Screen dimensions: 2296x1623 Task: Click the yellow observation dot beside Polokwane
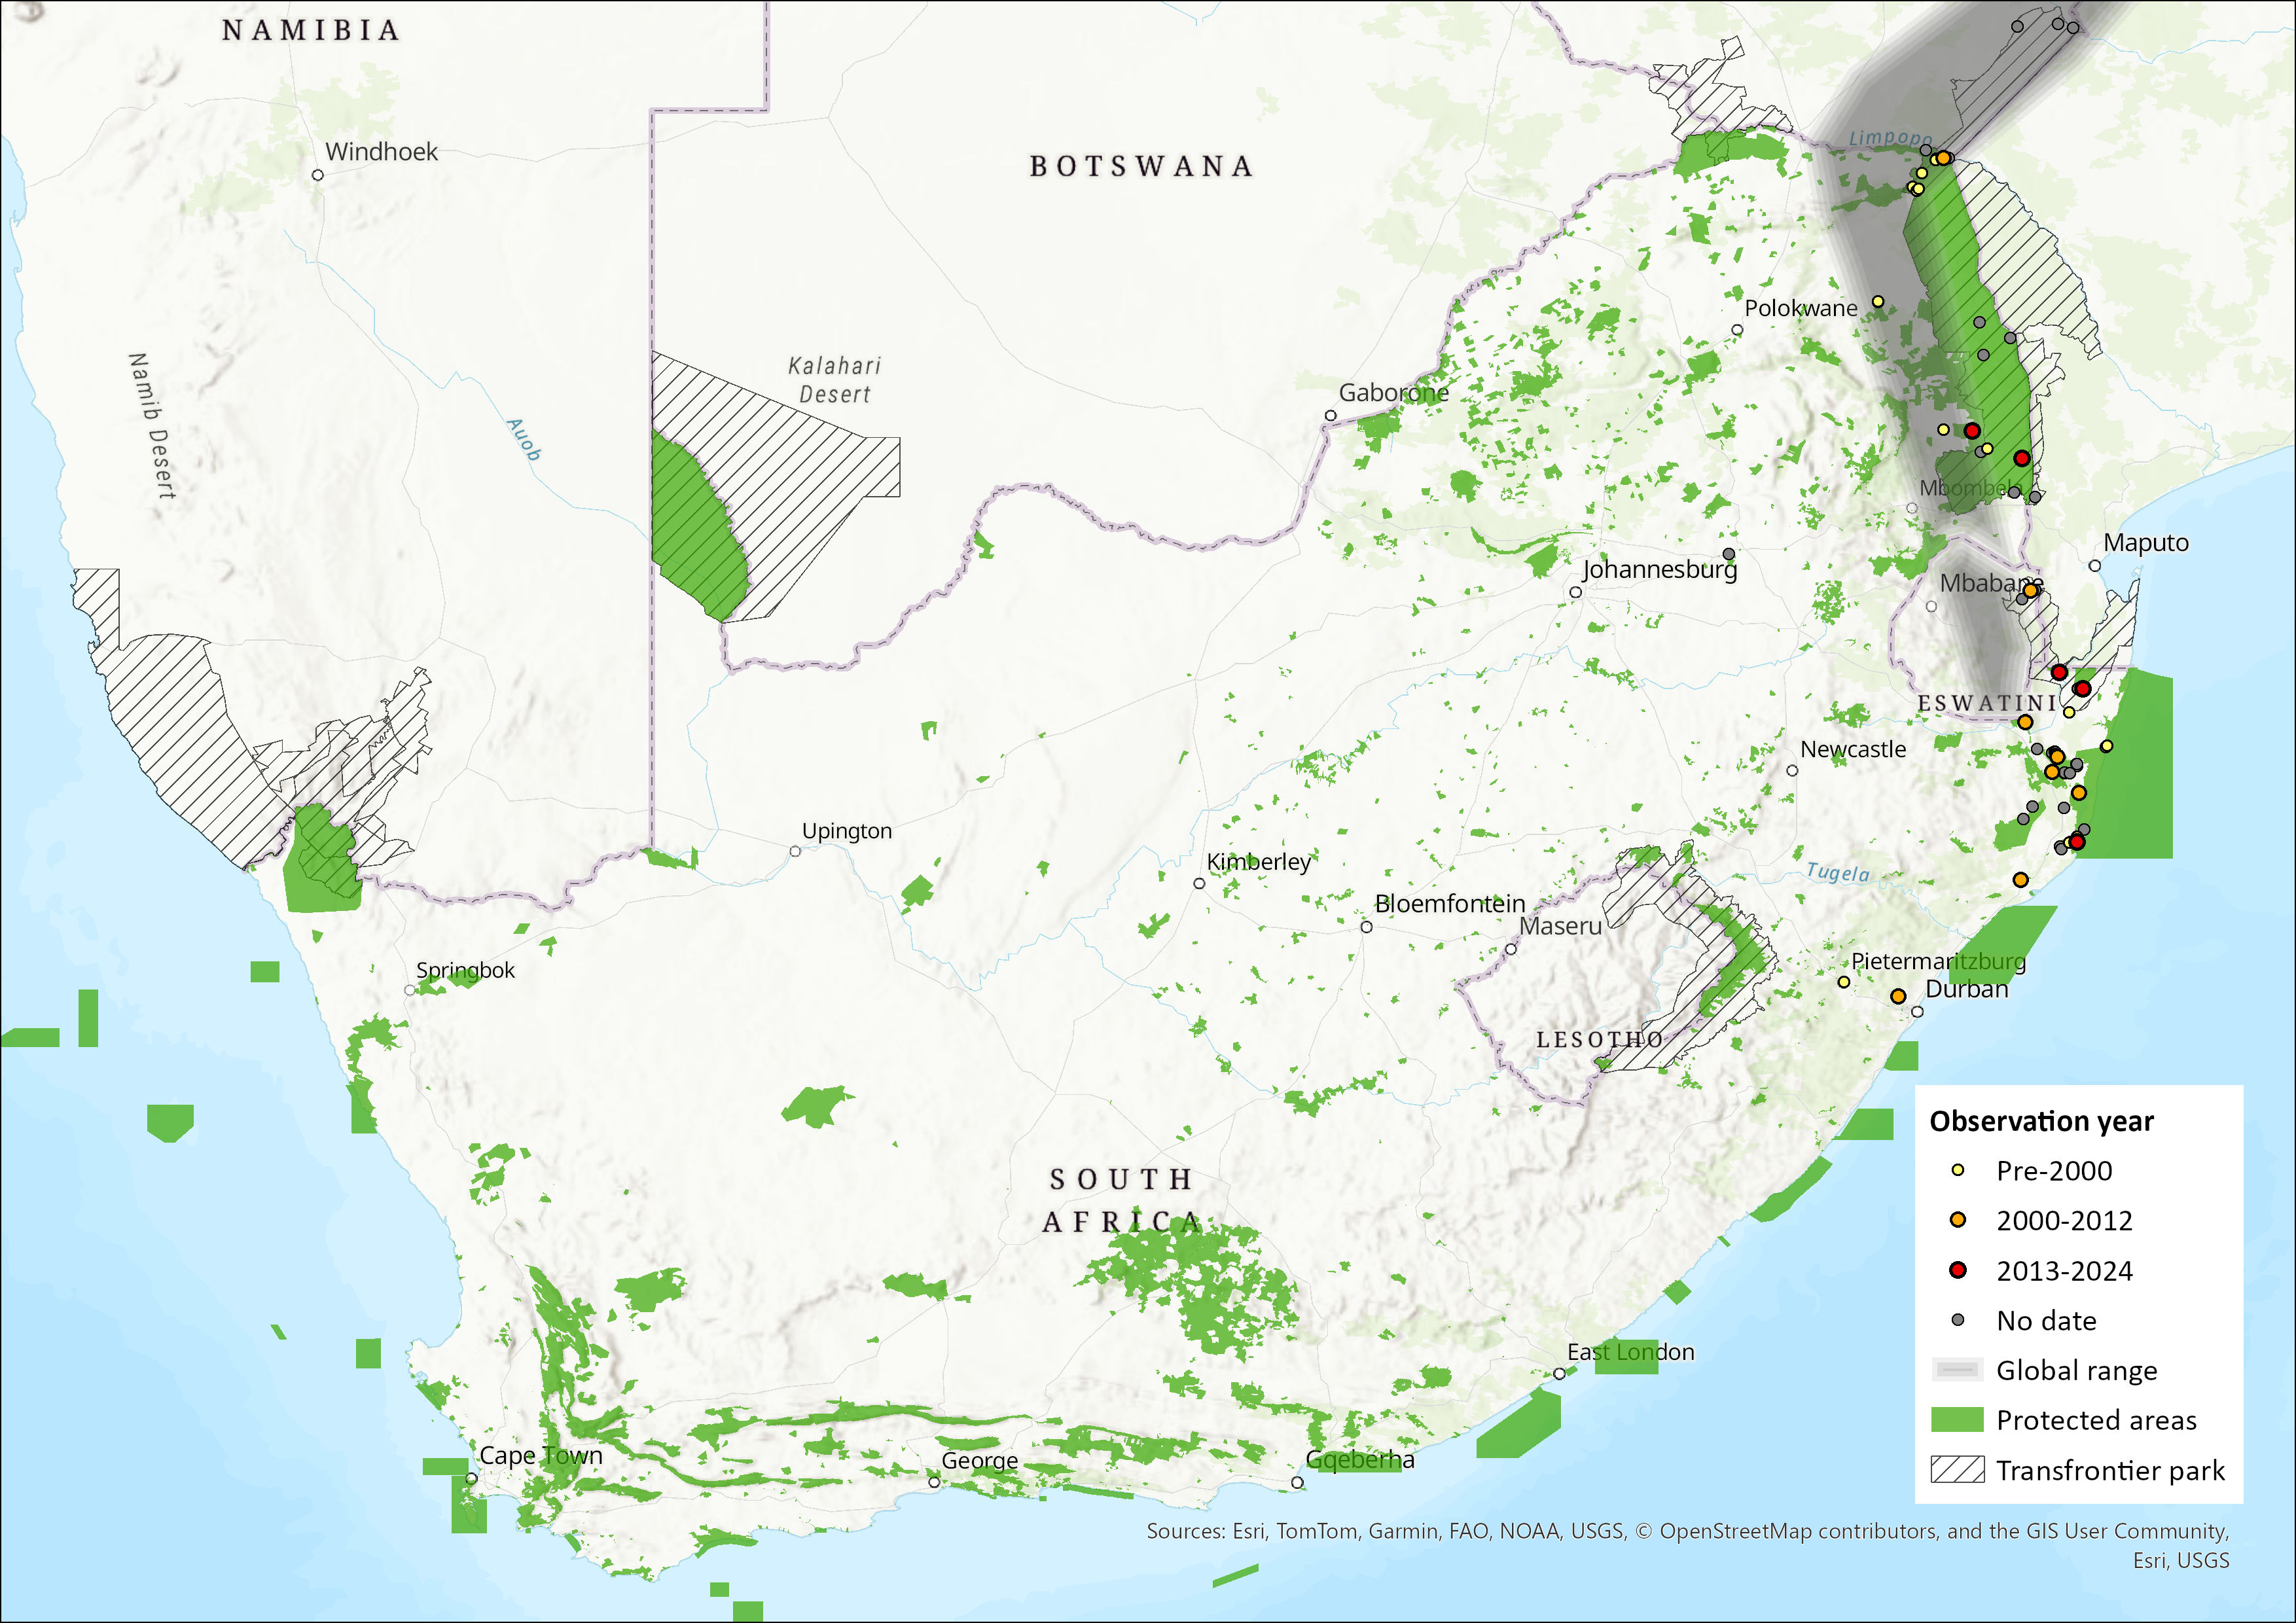1877,301
